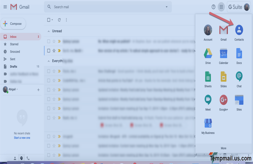Star the first unread email

[54, 41]
